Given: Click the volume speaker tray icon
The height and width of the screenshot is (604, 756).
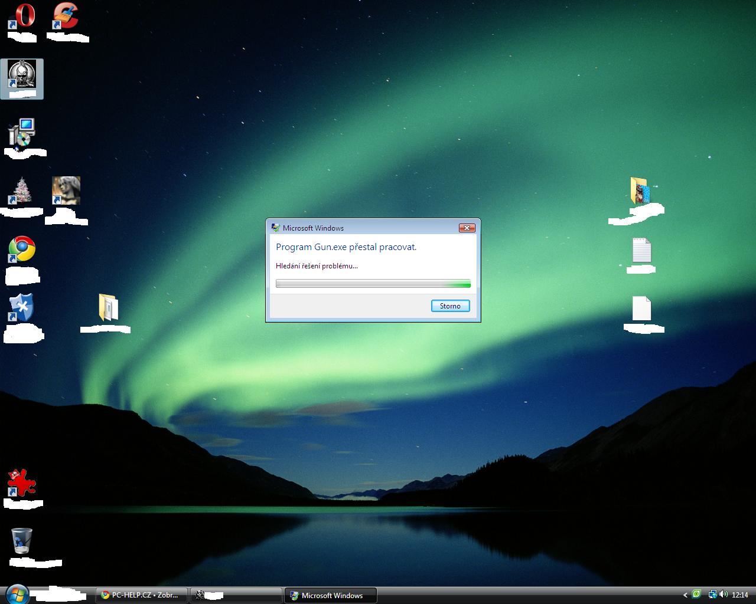Looking at the screenshot, I should 722,595.
